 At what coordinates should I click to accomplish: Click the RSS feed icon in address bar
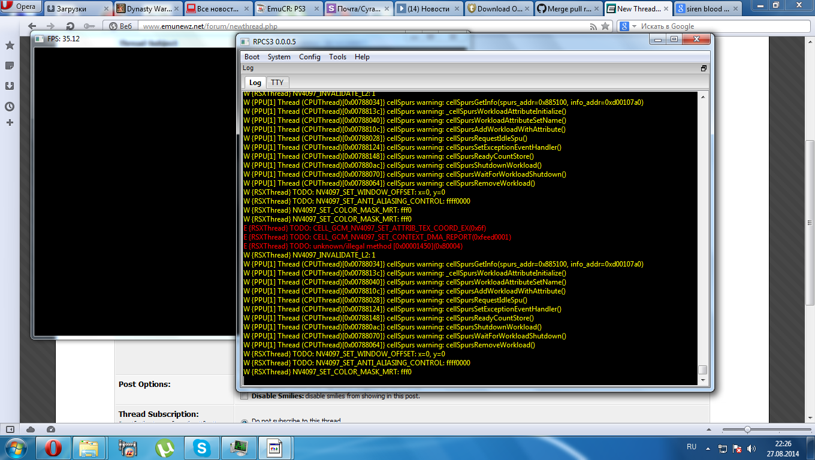coord(593,26)
